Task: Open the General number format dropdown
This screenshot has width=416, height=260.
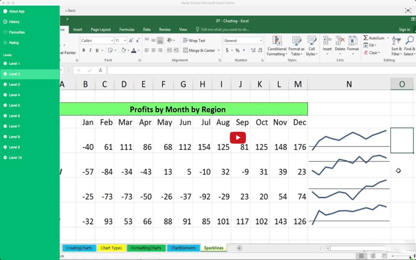Action: (261, 41)
